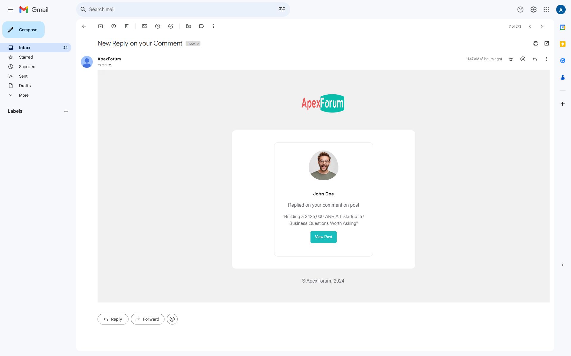Star the ApexForum message

coord(511,59)
